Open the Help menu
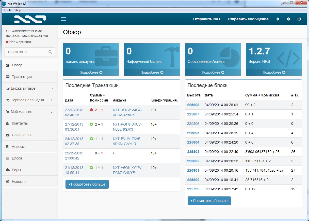Viewport: 309px width, 221px height. pos(18,10)
